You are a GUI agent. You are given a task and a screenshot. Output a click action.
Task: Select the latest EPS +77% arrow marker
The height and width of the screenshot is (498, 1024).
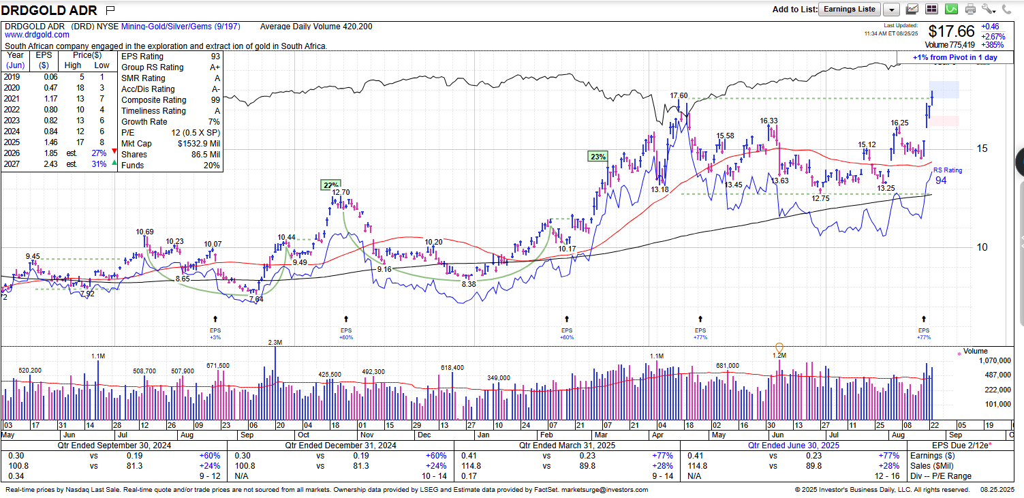click(x=924, y=319)
